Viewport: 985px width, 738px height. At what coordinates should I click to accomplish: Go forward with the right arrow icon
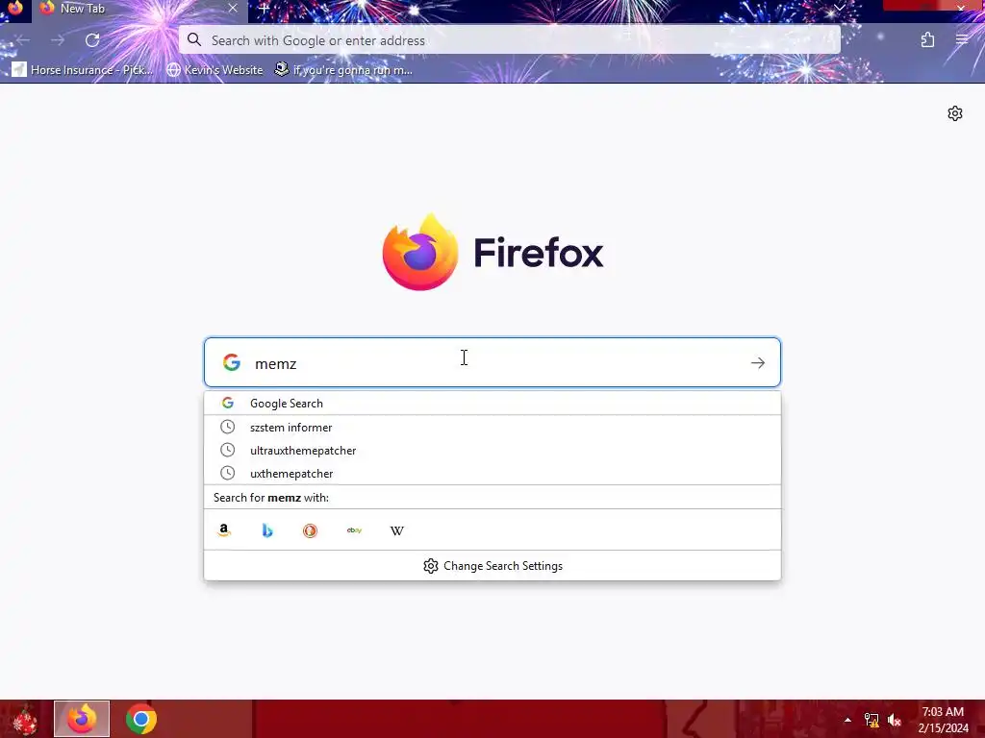58,40
